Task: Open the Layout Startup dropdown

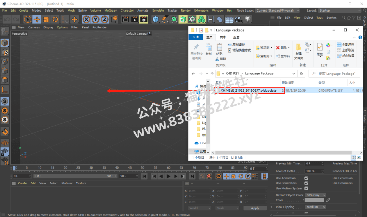Action: point(340,11)
